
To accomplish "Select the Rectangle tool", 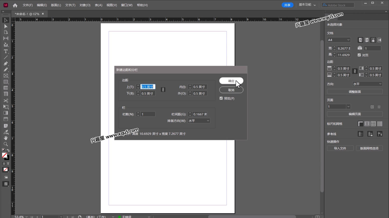I will click(x=6, y=82).
